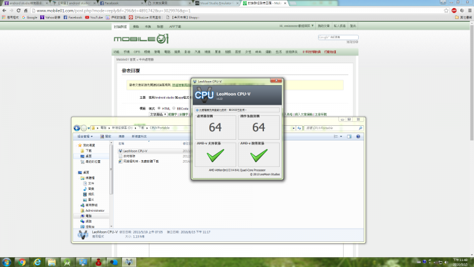474x267 pixels.
Task: Click Explorer back button
Action: click(77, 128)
